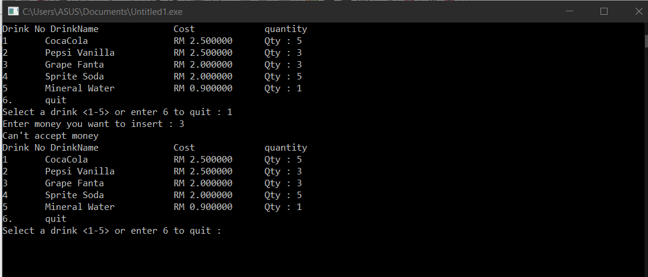Click "Grape Fanta" in the second drink list
The image size is (648, 277).
click(x=74, y=183)
